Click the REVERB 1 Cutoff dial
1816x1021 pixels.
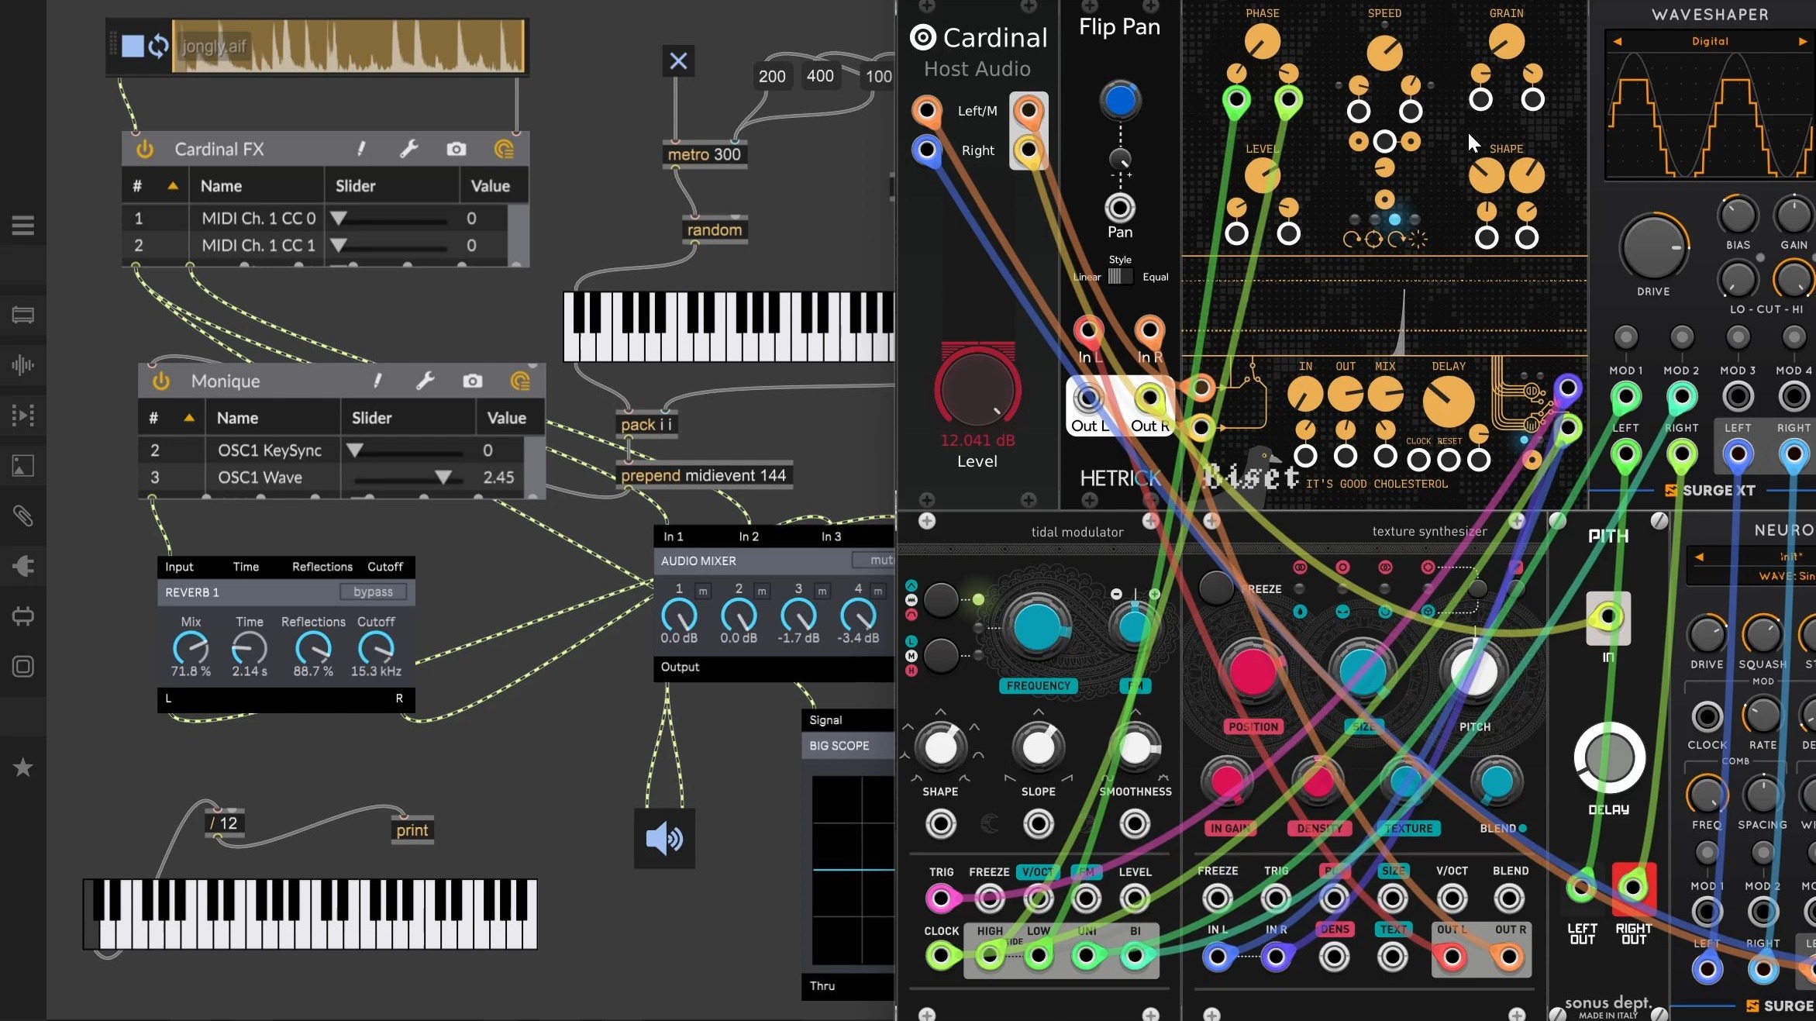376,647
